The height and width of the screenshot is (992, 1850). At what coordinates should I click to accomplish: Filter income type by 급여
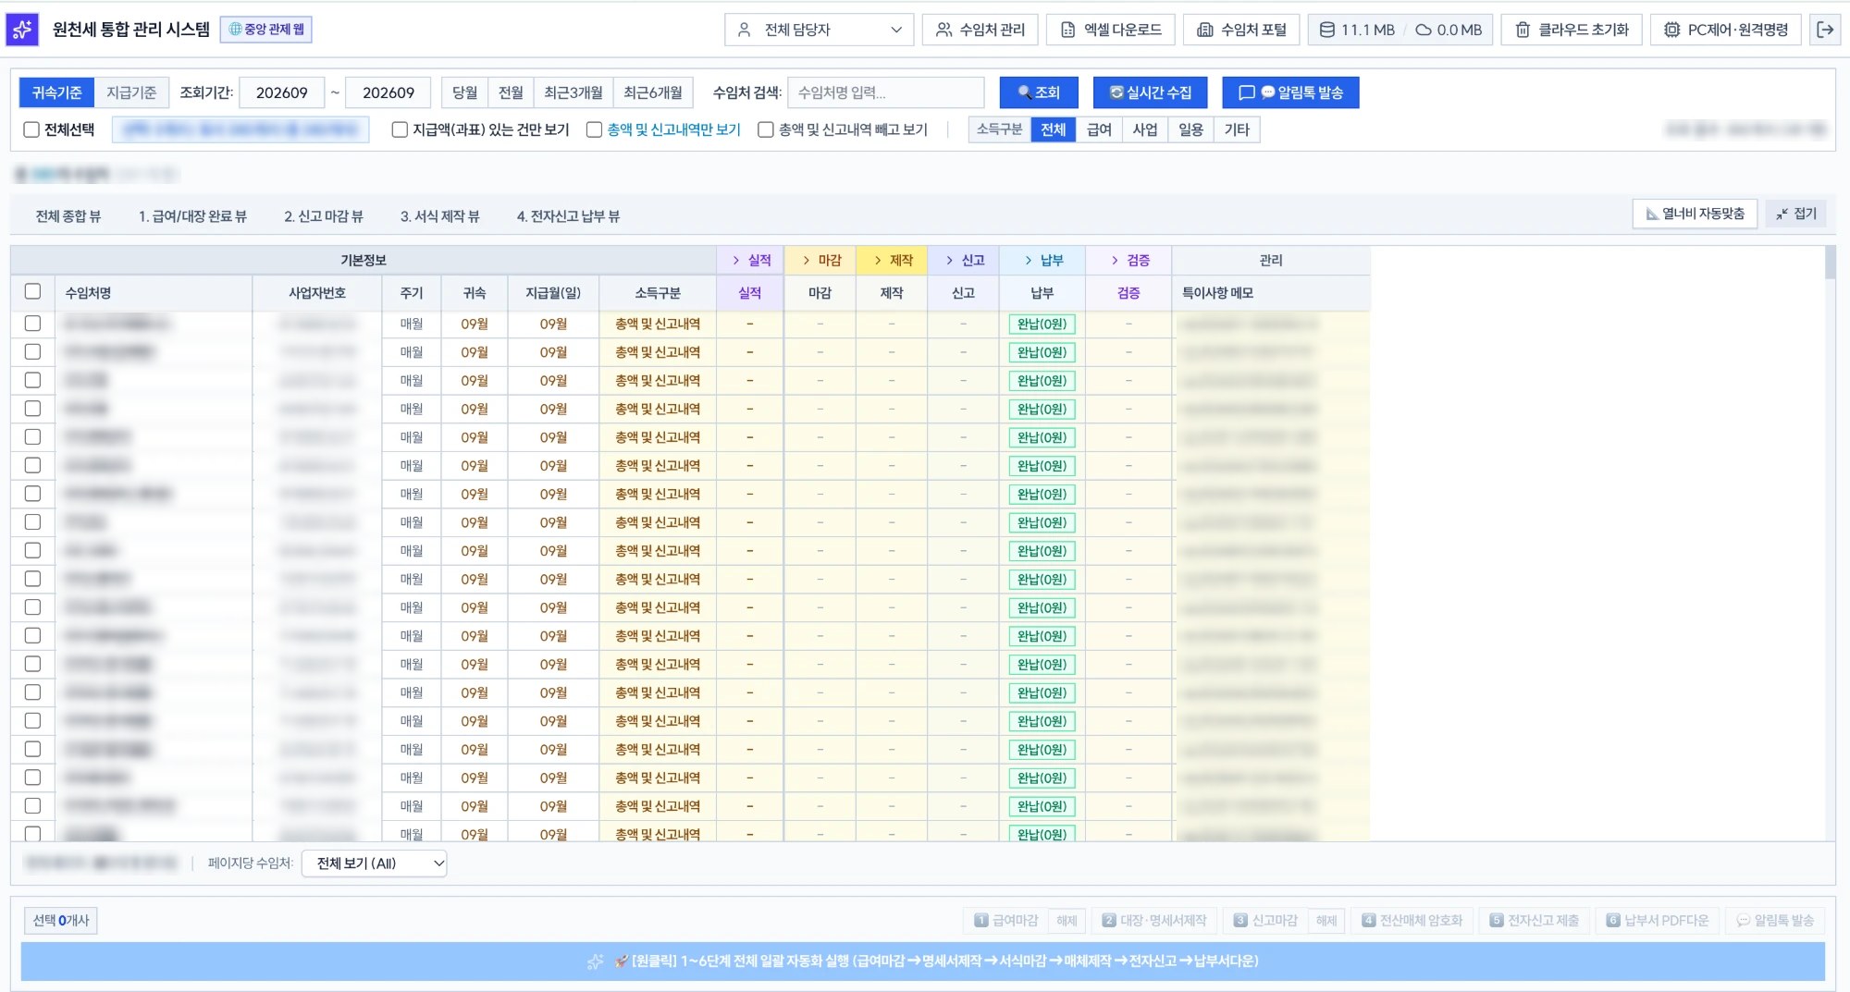[1099, 129]
